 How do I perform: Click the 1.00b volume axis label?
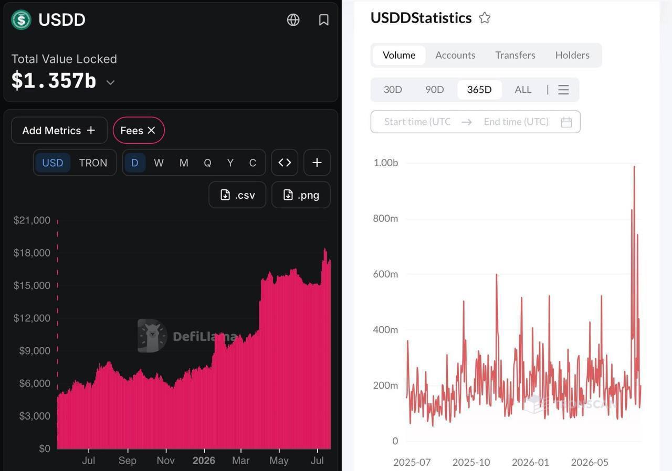[386, 163]
